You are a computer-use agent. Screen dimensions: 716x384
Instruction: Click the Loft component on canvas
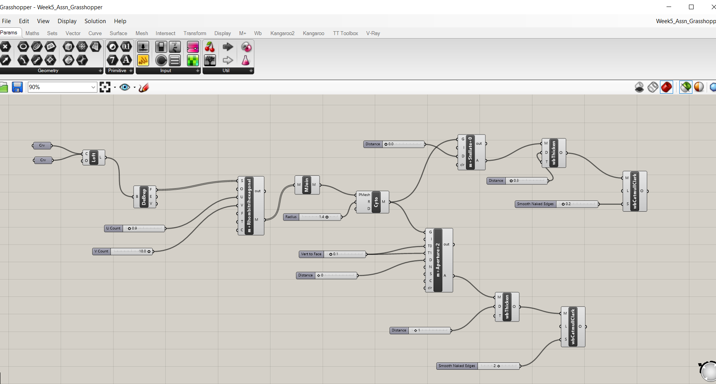tap(94, 157)
